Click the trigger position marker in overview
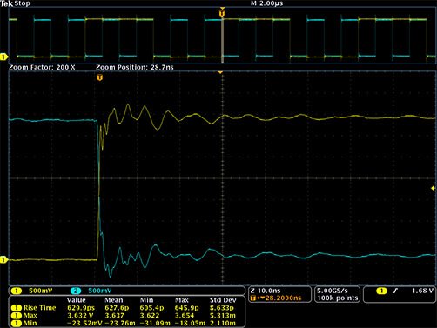The width and height of the screenshot is (437, 328). 222,13
